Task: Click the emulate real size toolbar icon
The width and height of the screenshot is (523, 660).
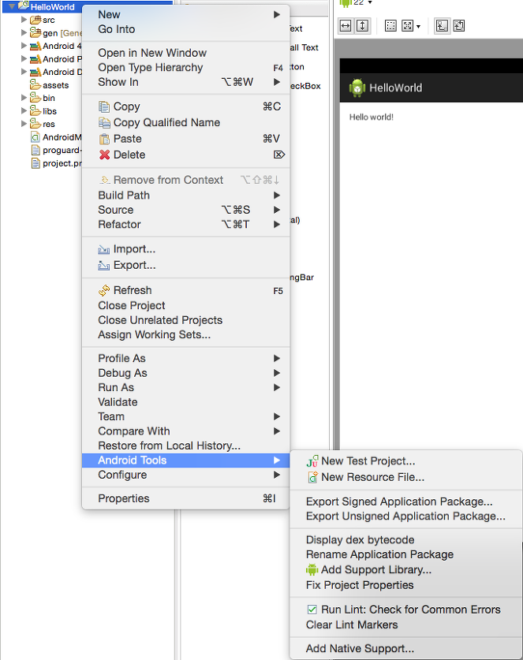Action: pyautogui.click(x=442, y=26)
